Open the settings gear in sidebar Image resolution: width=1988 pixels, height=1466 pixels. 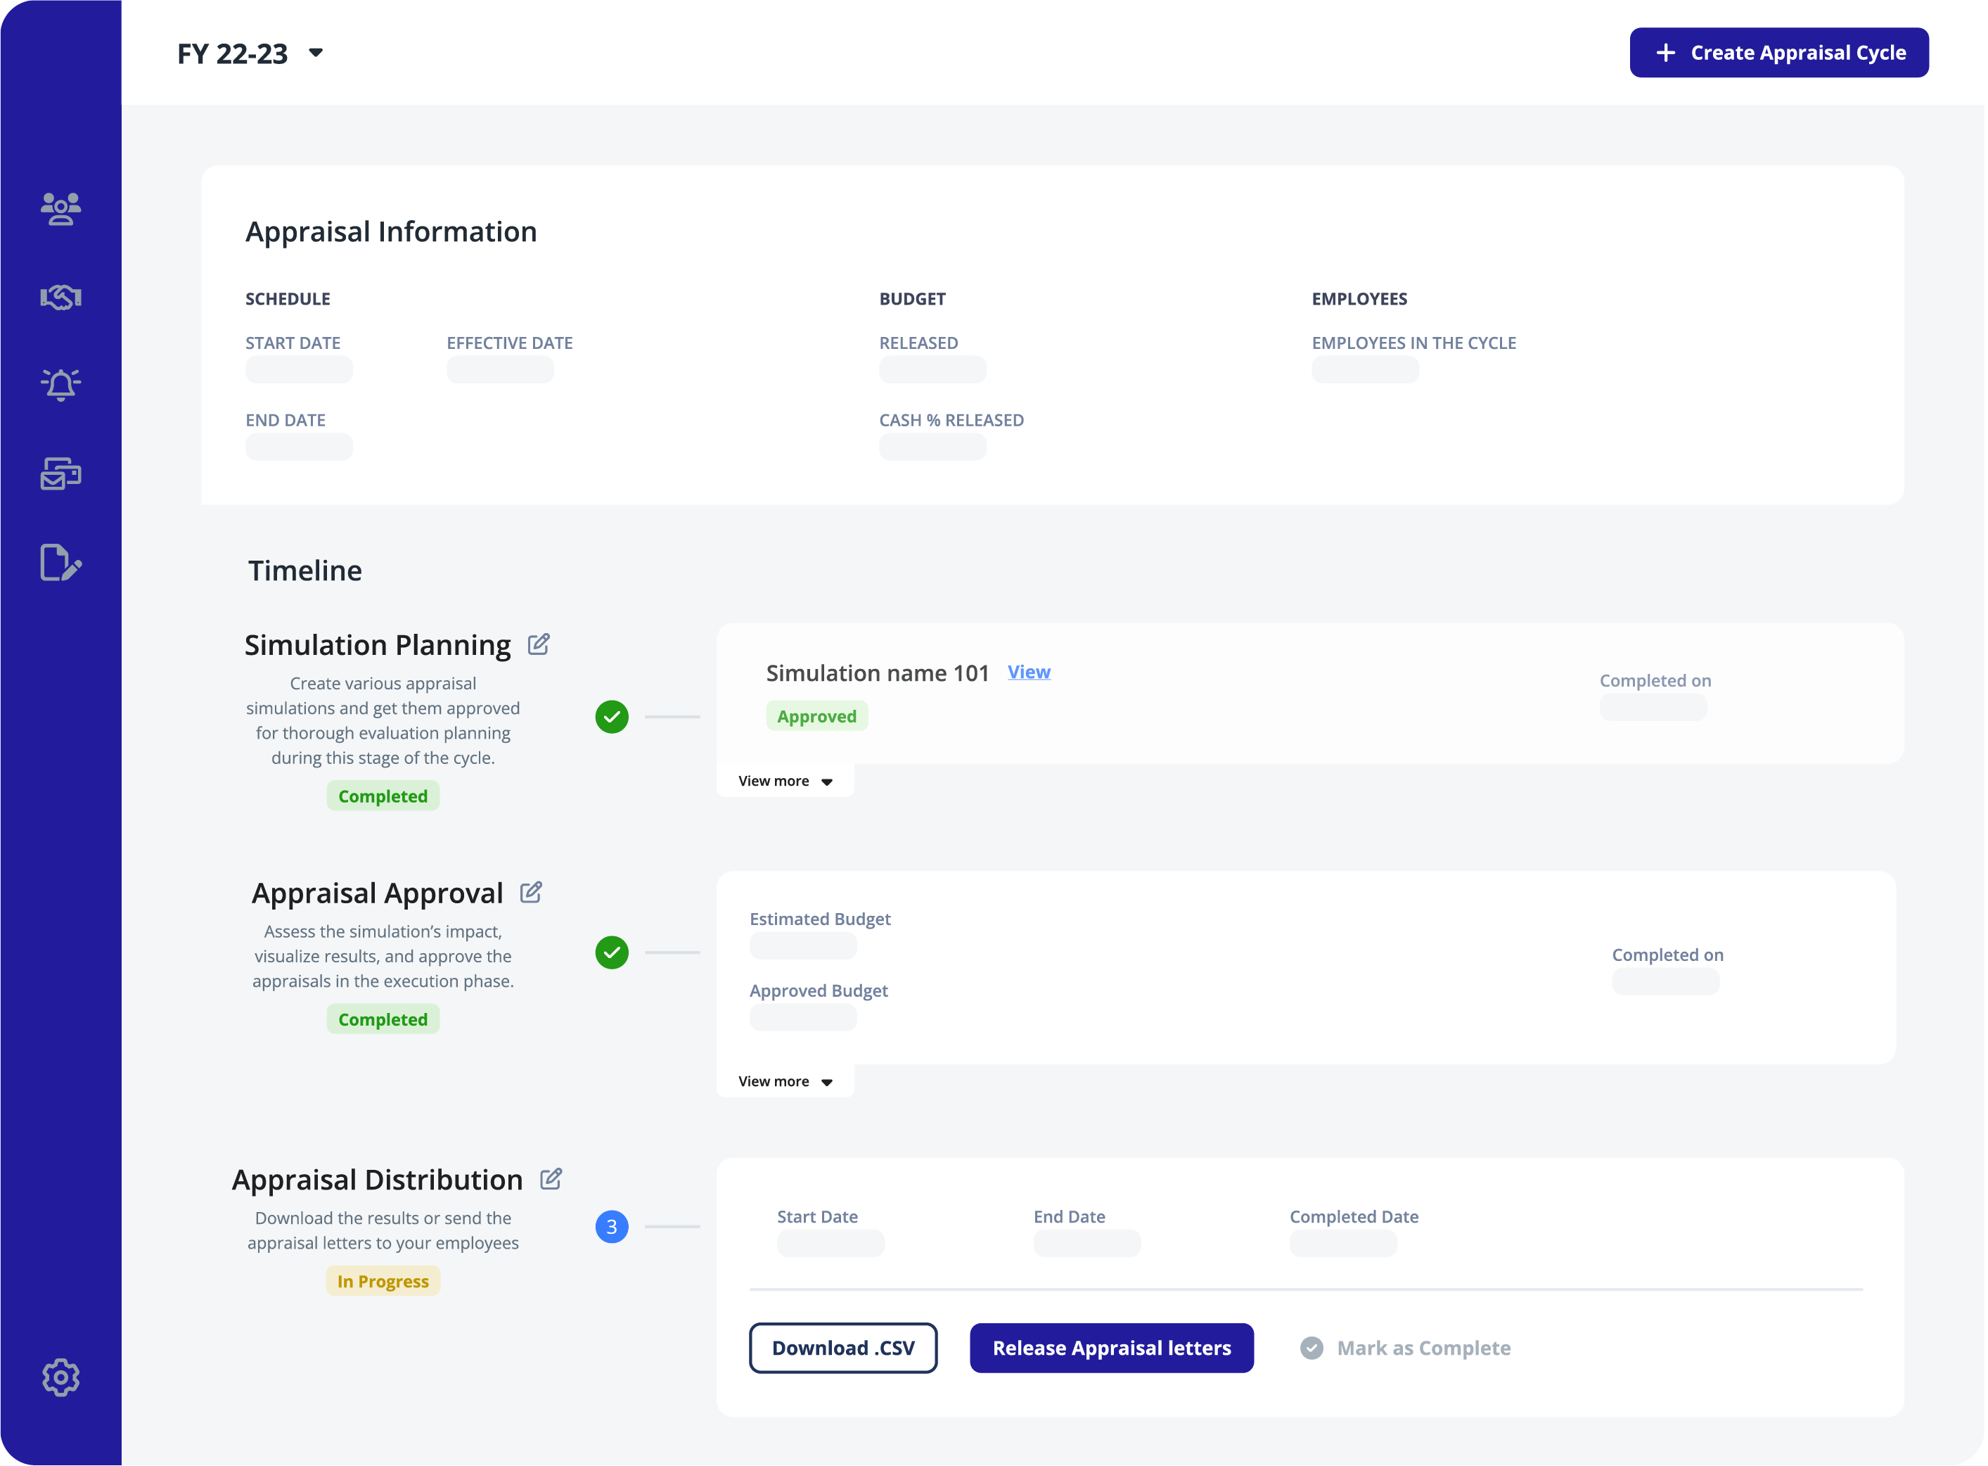pyautogui.click(x=60, y=1377)
